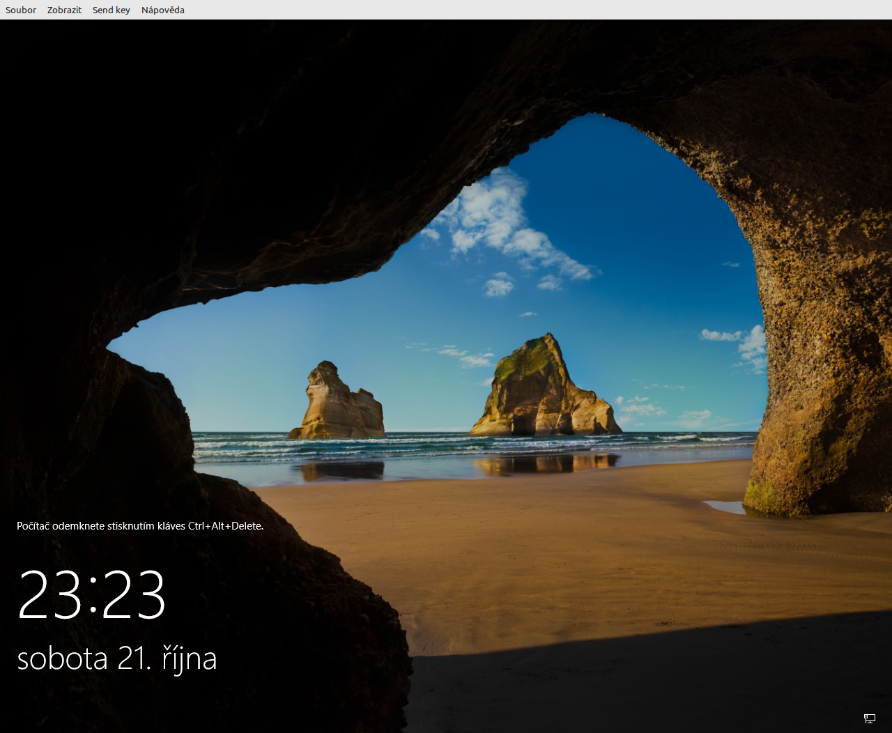Viewport: 892px width, 733px height.
Task: Click the date sobota 21. října
Action: pyautogui.click(x=117, y=657)
